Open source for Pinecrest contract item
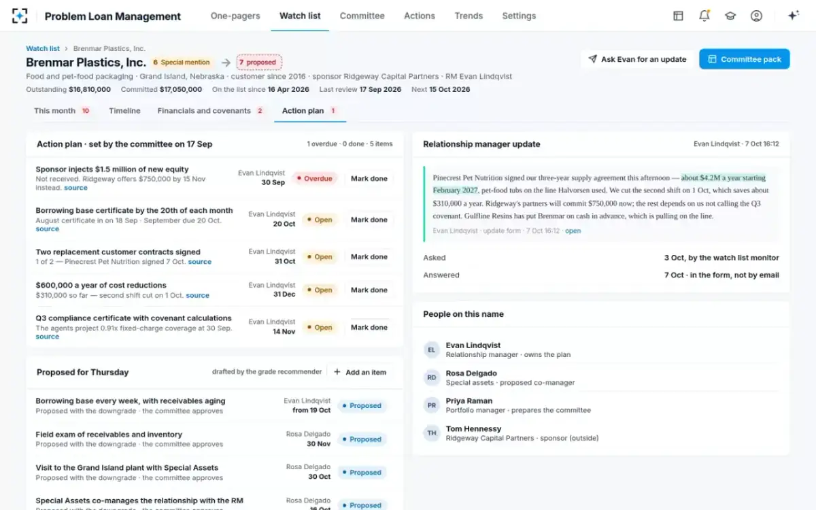 coord(200,262)
